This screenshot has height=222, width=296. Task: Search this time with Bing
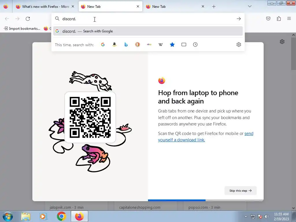point(126,45)
